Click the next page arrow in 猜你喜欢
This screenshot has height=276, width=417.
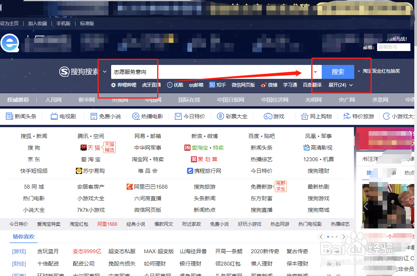(343, 237)
